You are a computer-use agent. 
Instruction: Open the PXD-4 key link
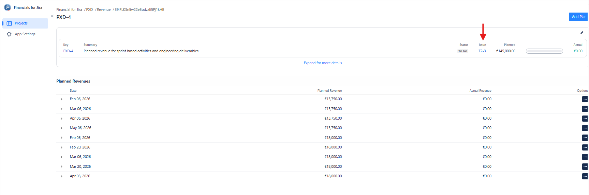[x=68, y=51]
